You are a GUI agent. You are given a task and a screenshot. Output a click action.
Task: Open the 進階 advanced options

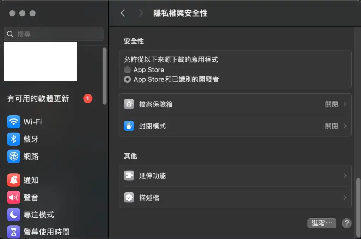(x=322, y=223)
